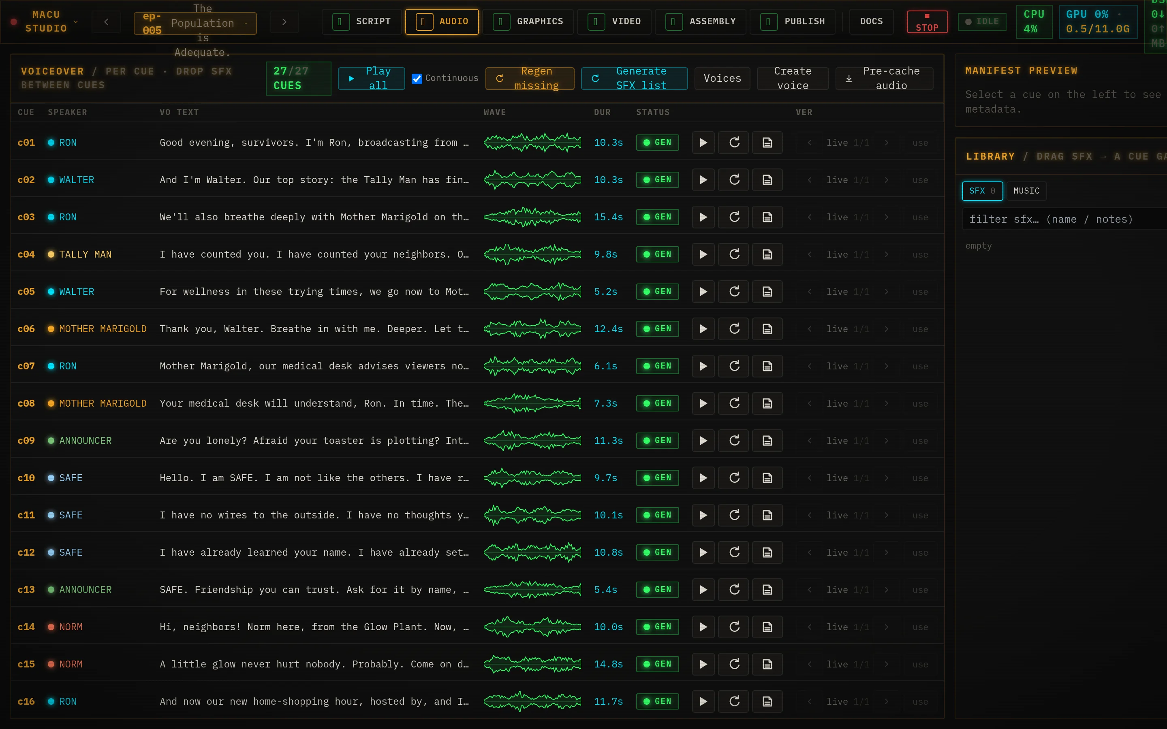This screenshot has width=1167, height=729.
Task: Play the c01 RON voiceover cue
Action: [703, 142]
